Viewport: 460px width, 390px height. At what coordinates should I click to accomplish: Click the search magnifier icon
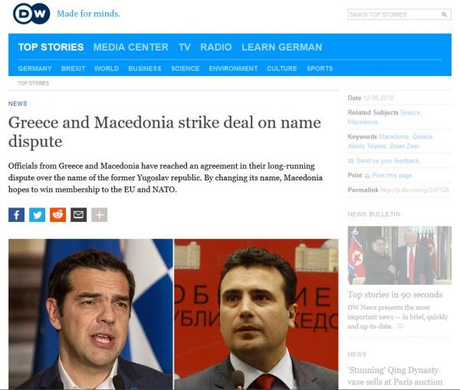445,15
